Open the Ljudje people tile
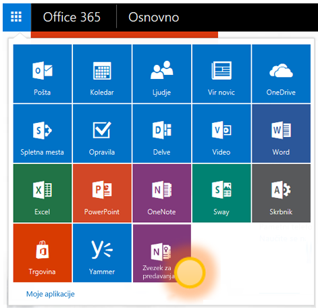 tap(162, 74)
